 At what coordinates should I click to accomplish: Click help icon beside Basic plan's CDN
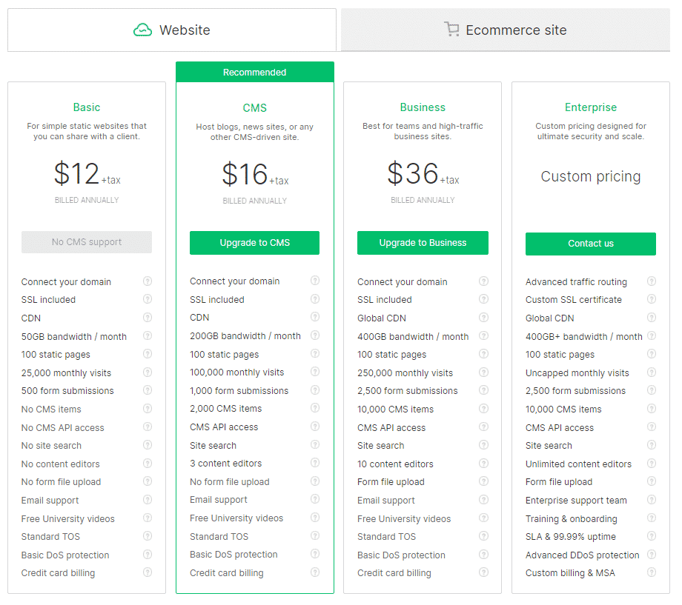(148, 318)
